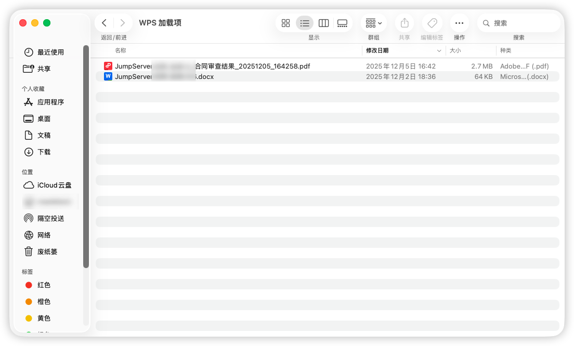Click the 2.7 MB size cell

(482, 66)
